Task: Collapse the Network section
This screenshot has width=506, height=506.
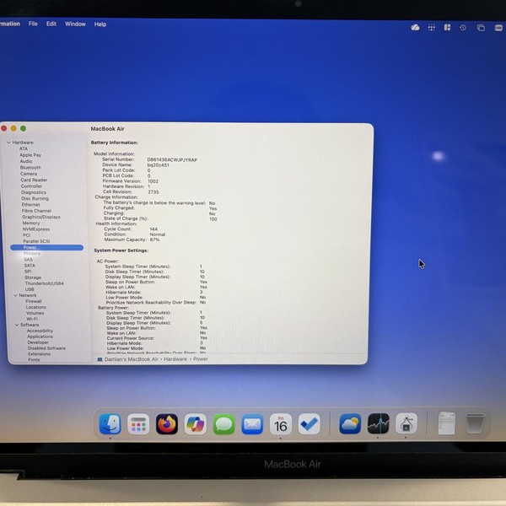Action: (15, 295)
